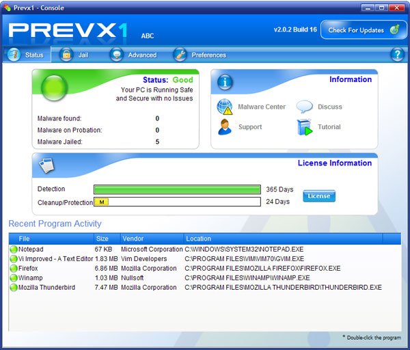The image size is (410, 350).
Task: Switch to the Jail tab
Action: click(74, 55)
